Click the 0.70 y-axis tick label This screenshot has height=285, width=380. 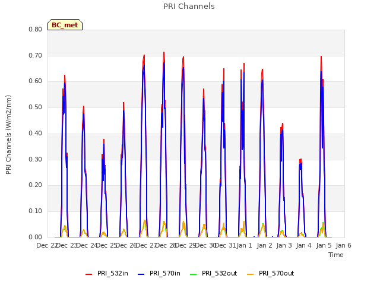[x=36, y=55]
